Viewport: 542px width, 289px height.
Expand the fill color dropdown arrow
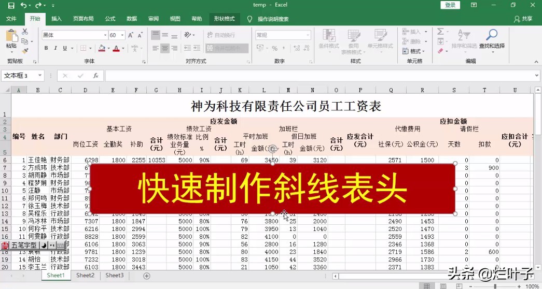tap(108, 48)
